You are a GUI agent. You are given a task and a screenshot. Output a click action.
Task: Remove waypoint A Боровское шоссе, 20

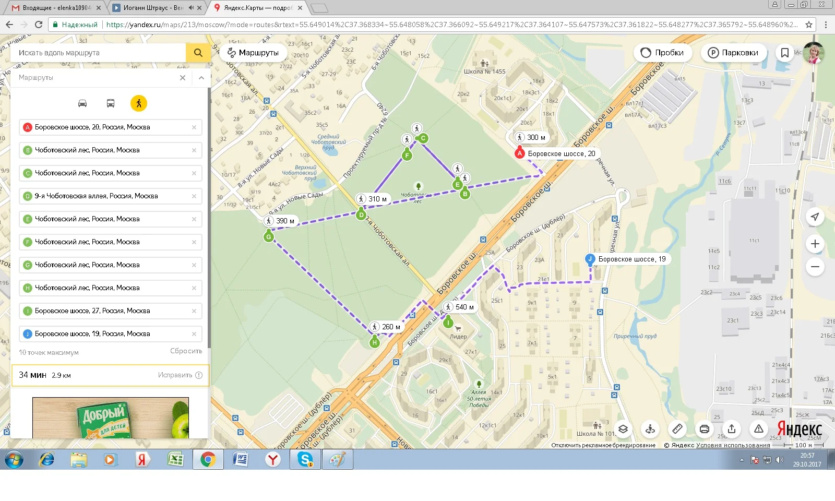coord(194,127)
